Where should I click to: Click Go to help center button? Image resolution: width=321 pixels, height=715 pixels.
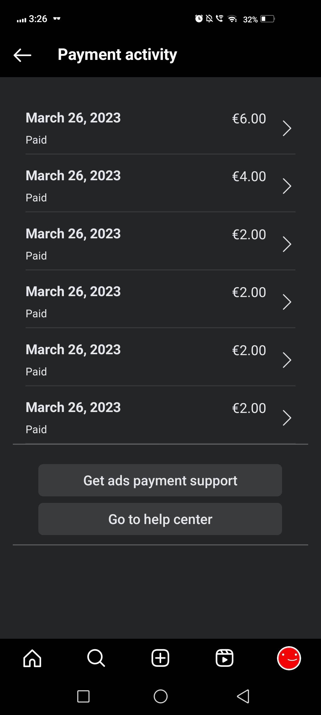160,519
